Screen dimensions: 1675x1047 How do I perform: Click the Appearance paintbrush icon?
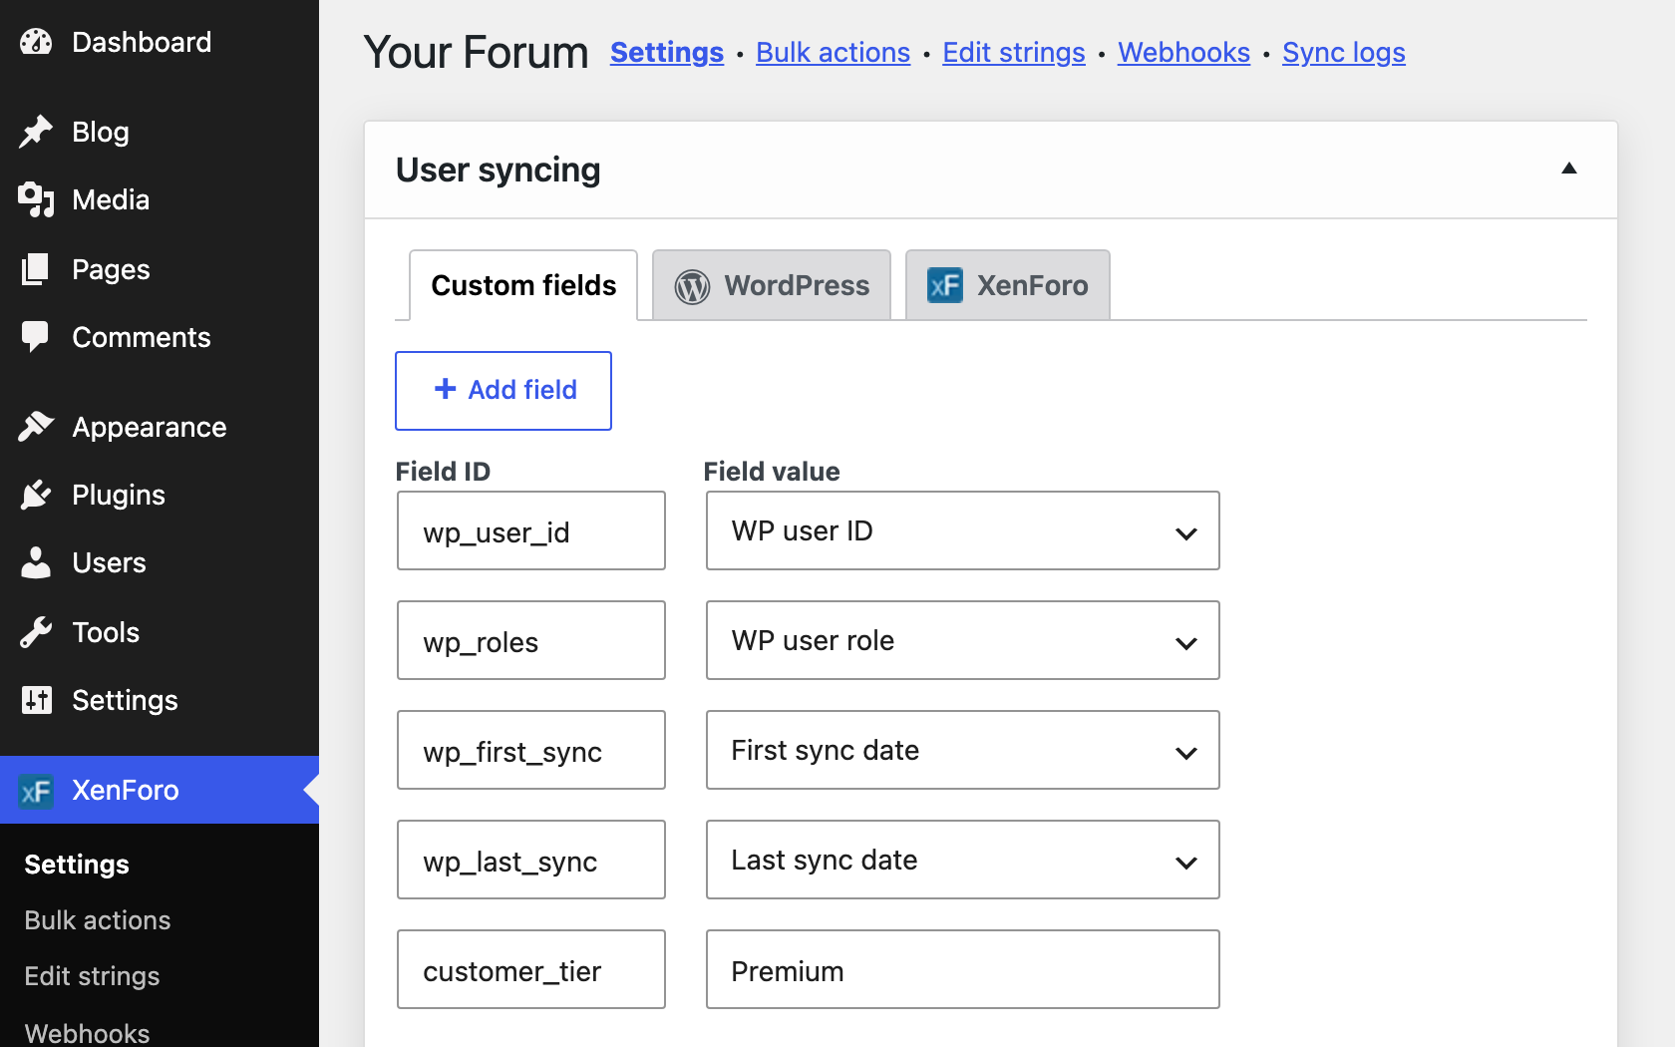point(36,427)
